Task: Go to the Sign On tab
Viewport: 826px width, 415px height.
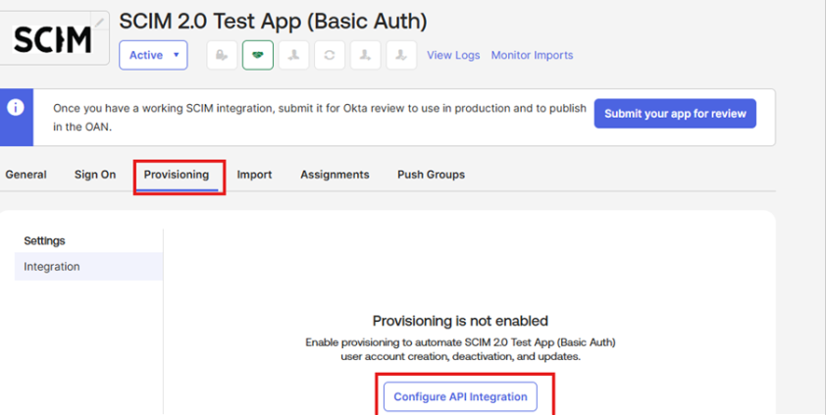Action: click(x=95, y=175)
